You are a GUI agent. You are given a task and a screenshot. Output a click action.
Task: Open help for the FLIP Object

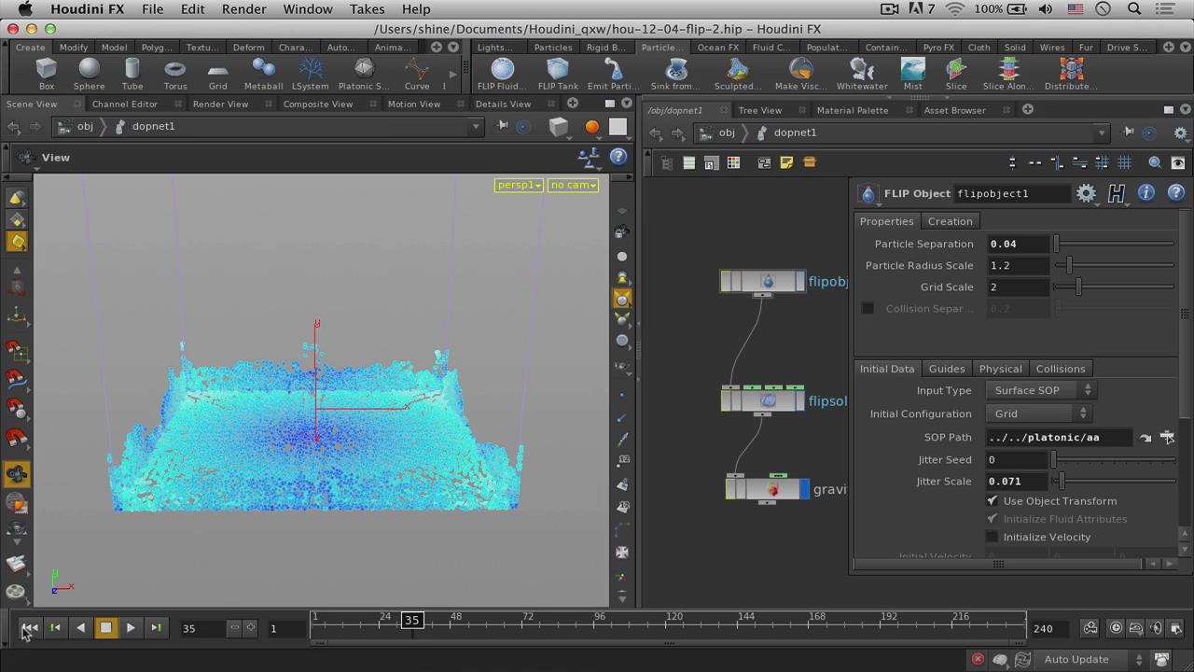[1175, 193]
